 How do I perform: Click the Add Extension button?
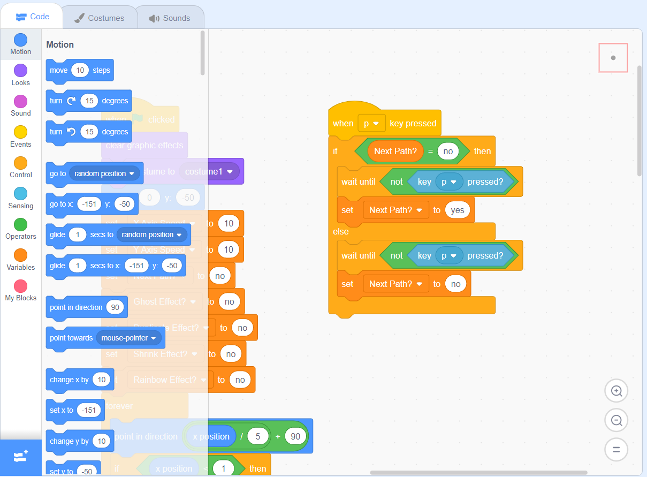click(20, 458)
